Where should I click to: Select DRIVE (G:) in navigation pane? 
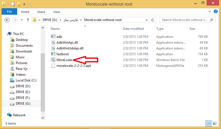(x=21, y=104)
